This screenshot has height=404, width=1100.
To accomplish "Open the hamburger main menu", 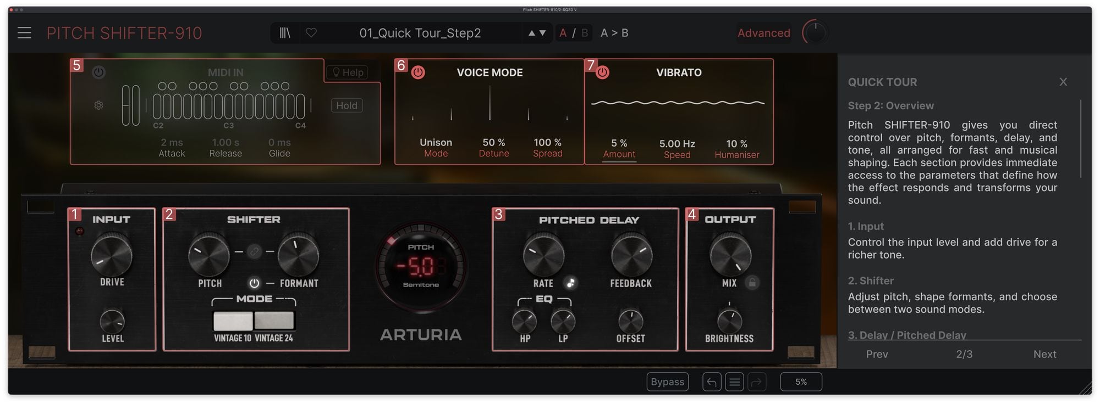I will [24, 33].
